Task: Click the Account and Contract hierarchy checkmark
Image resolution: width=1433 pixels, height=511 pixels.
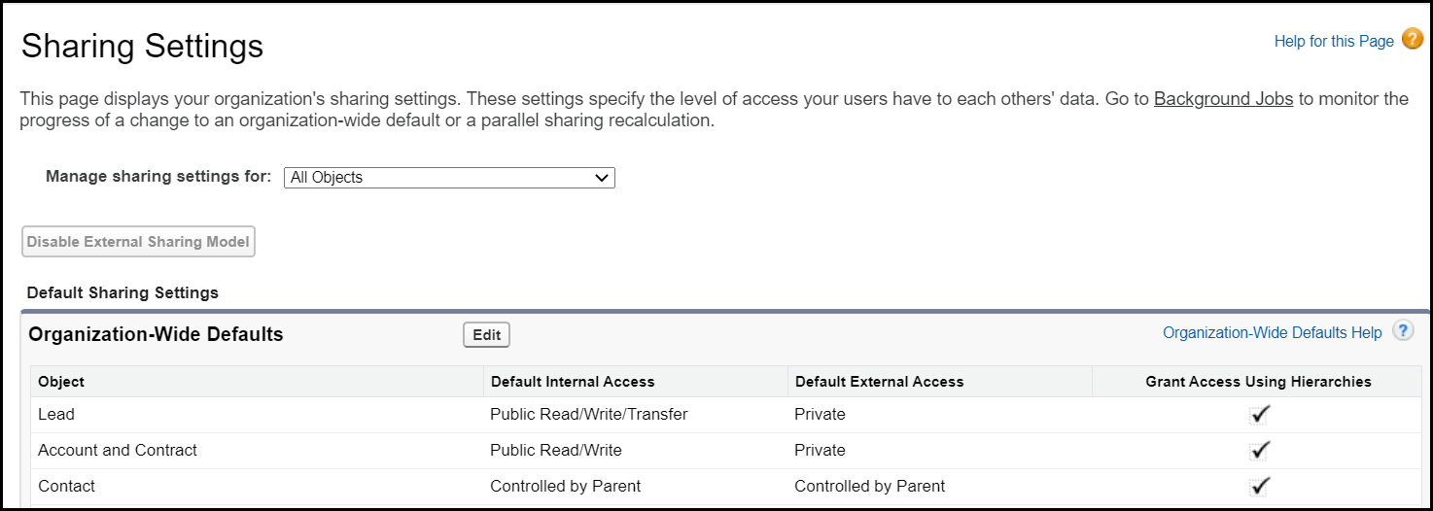Action: (x=1260, y=451)
